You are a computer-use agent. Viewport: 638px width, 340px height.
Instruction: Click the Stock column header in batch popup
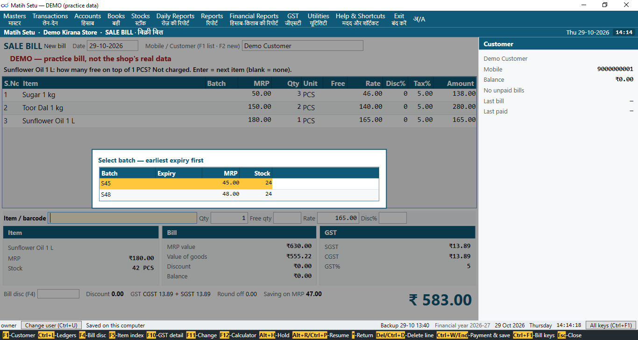(x=256, y=173)
